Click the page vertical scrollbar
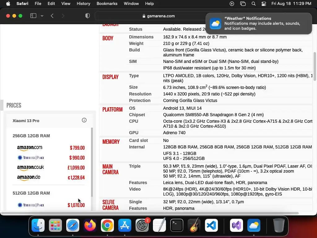This screenshot has width=317, height=238. [315, 66]
